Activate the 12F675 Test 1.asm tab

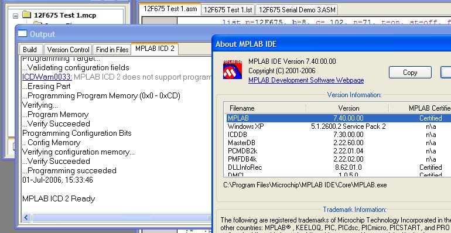170,9
